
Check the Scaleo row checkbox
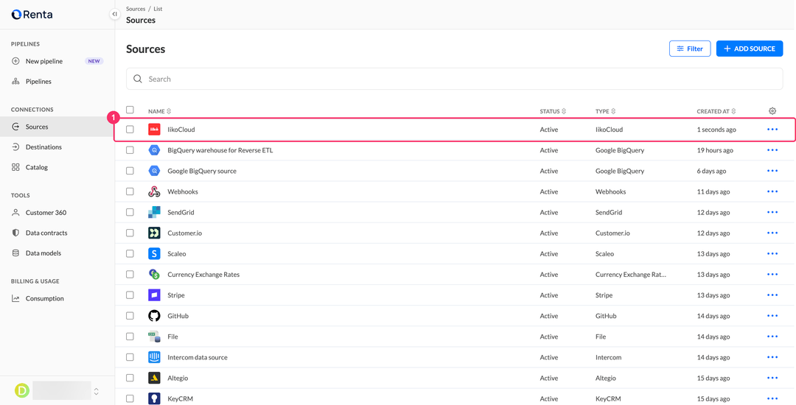point(130,254)
